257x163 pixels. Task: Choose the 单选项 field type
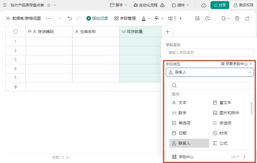181,123
